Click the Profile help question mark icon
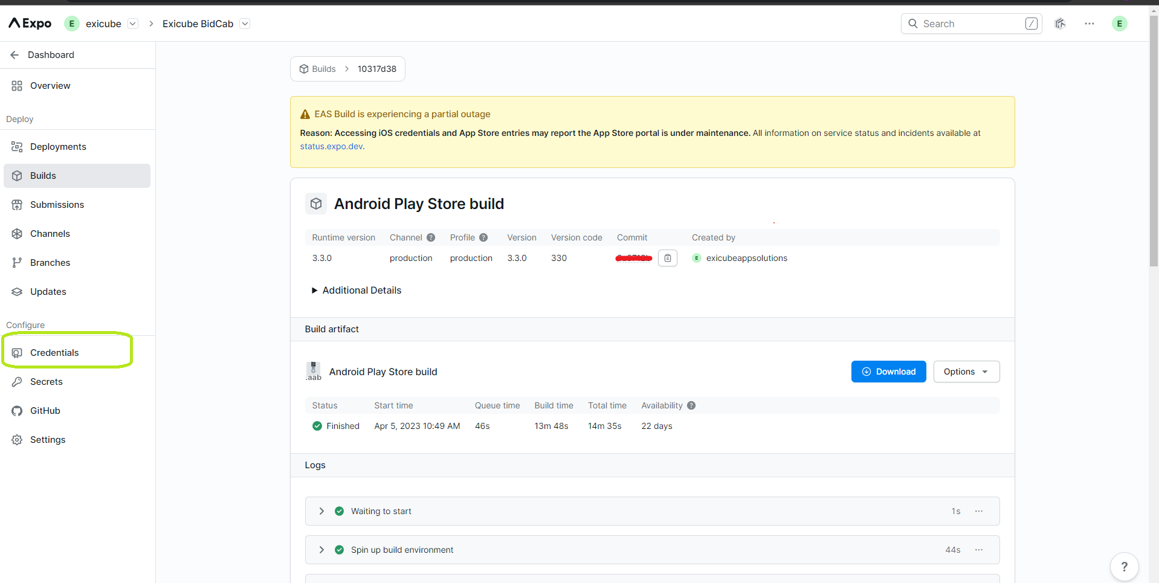Viewport: 1159px width, 583px height. (x=483, y=237)
